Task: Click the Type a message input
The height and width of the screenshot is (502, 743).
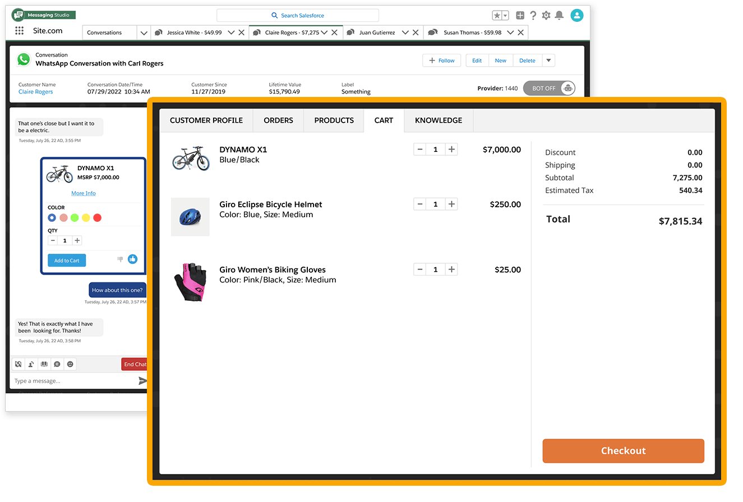Action: point(73,381)
